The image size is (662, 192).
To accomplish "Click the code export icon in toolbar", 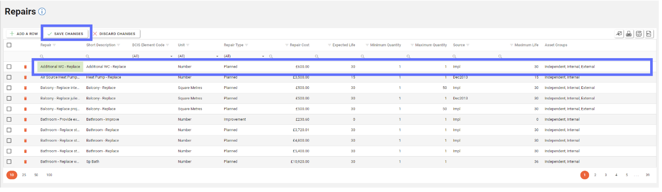I will 639,34.
